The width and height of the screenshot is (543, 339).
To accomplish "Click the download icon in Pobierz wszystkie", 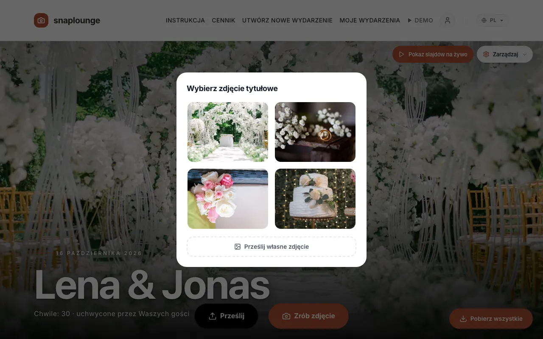I will pos(463,319).
